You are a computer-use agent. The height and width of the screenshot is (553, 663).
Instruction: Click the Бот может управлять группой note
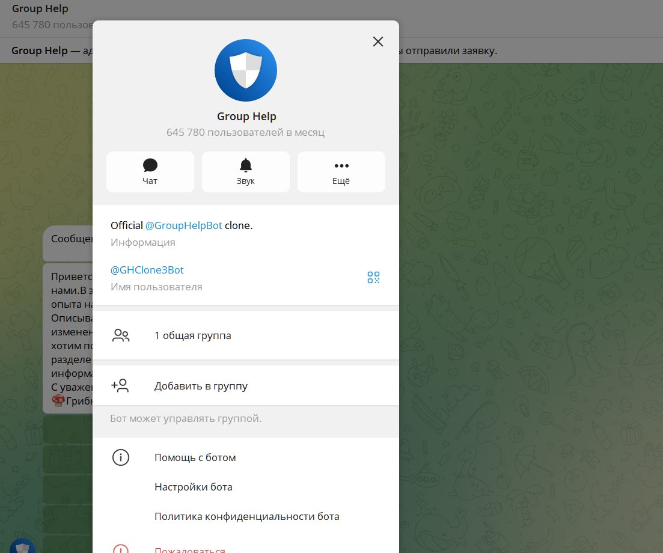[x=186, y=418]
